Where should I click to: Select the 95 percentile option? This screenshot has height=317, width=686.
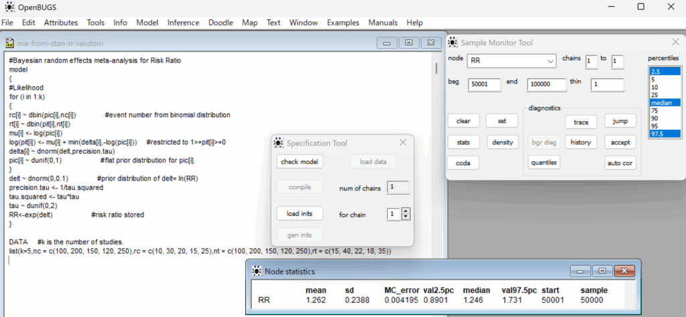click(665, 126)
